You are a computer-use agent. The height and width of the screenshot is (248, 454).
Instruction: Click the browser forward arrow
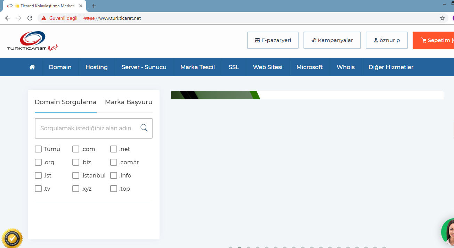click(19, 18)
